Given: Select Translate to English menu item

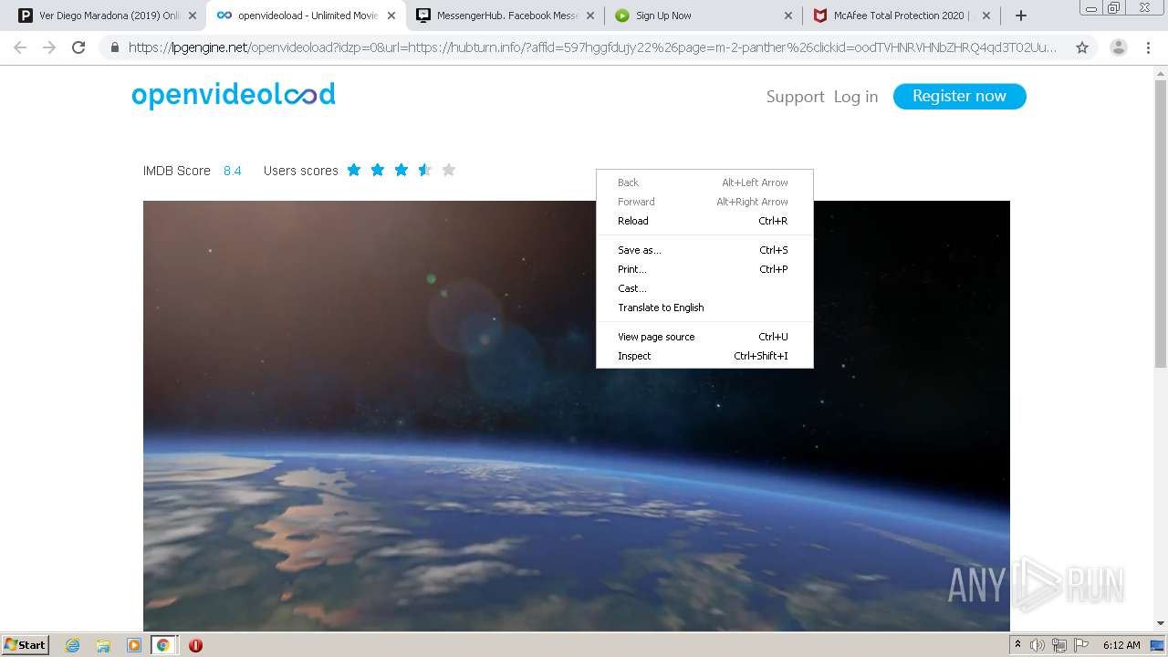Looking at the screenshot, I should pyautogui.click(x=704, y=308).
